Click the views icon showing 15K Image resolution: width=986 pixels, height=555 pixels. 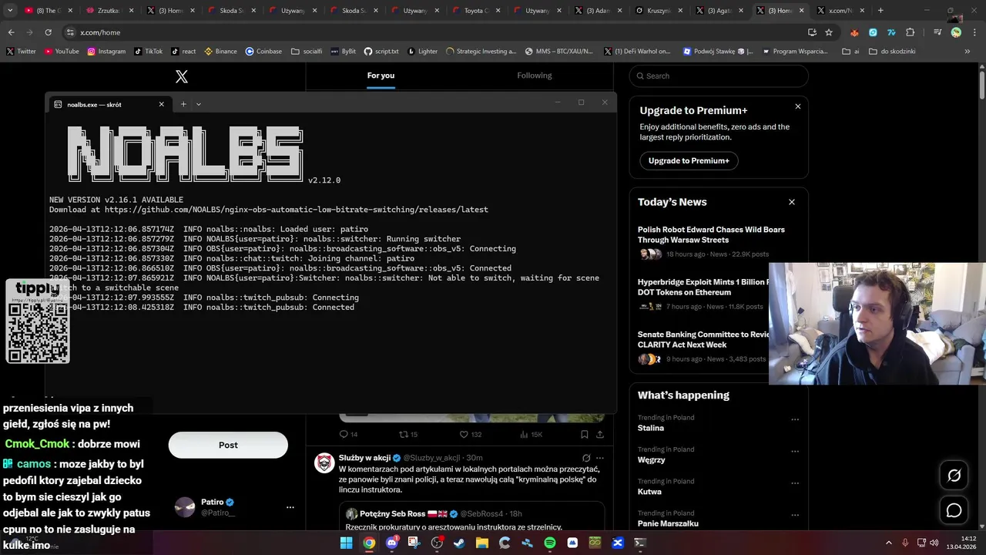pos(524,434)
